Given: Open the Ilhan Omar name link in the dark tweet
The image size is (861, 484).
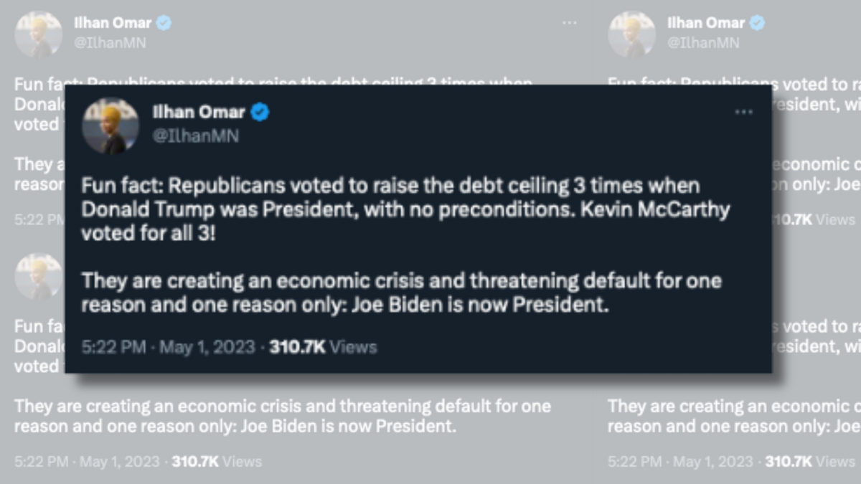Looking at the screenshot, I should [199, 113].
